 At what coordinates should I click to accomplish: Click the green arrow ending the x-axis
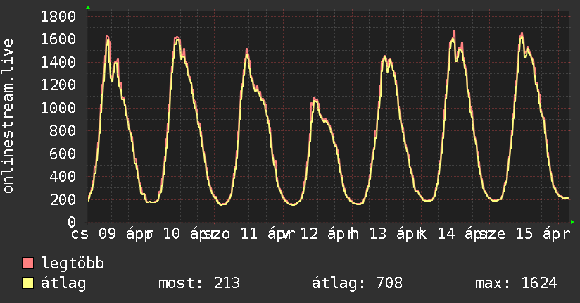coord(572,222)
